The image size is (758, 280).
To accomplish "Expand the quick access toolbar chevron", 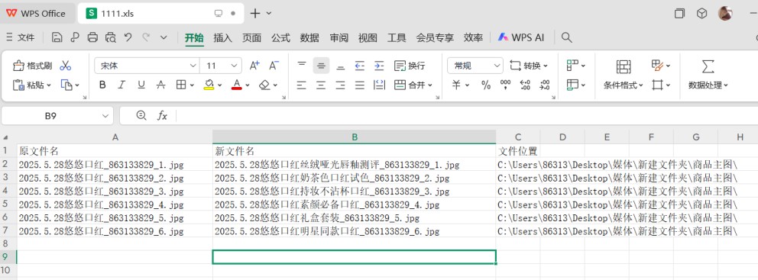I will coord(164,37).
